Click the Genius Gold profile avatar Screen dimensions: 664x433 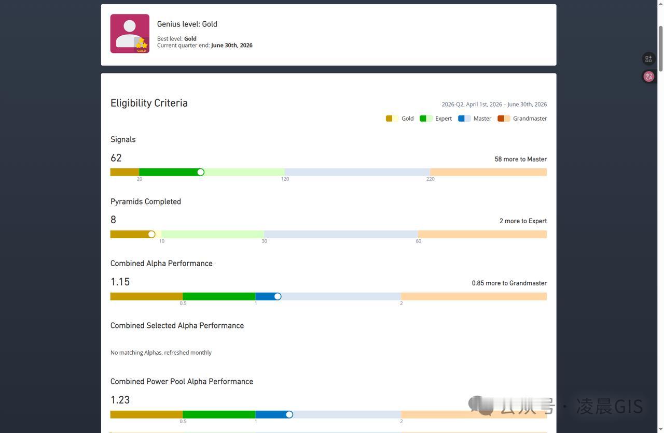coord(130,34)
